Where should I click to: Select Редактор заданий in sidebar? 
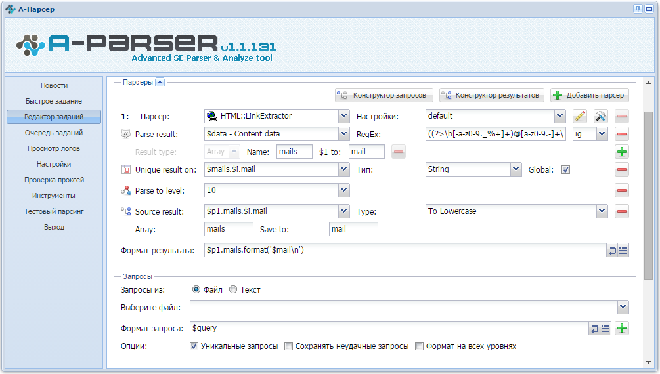(x=54, y=117)
